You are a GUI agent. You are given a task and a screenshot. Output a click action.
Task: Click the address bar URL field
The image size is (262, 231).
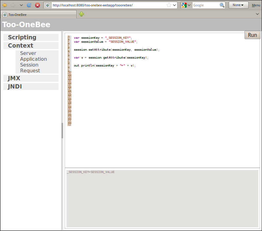109,5
